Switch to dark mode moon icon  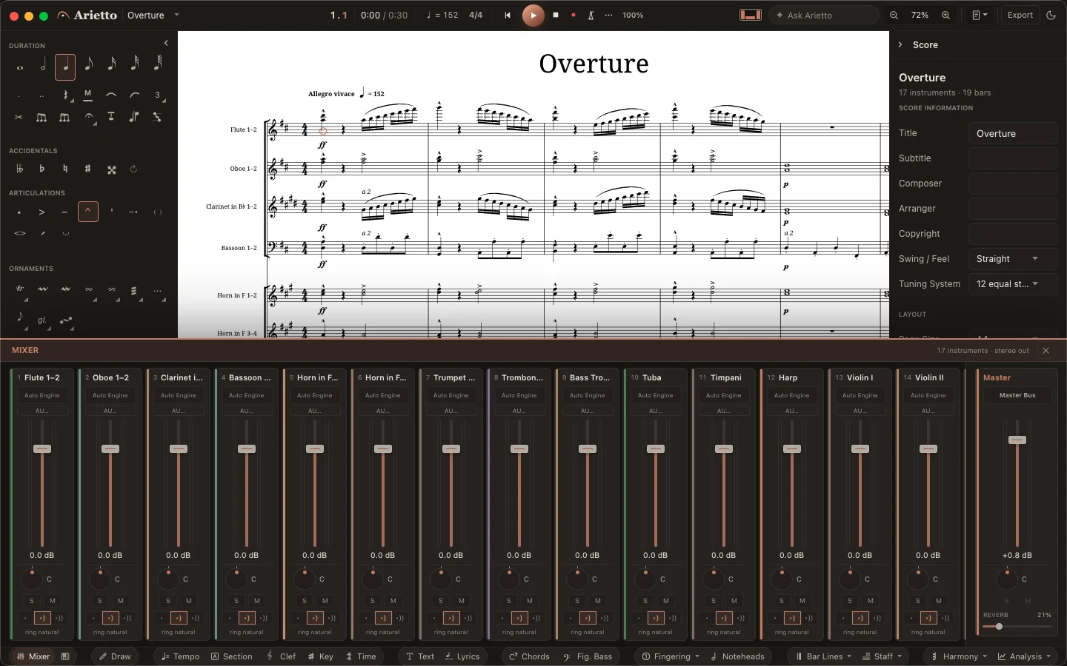click(x=1051, y=16)
